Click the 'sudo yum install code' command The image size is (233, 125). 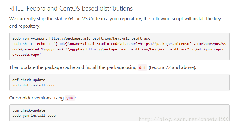point(34,116)
